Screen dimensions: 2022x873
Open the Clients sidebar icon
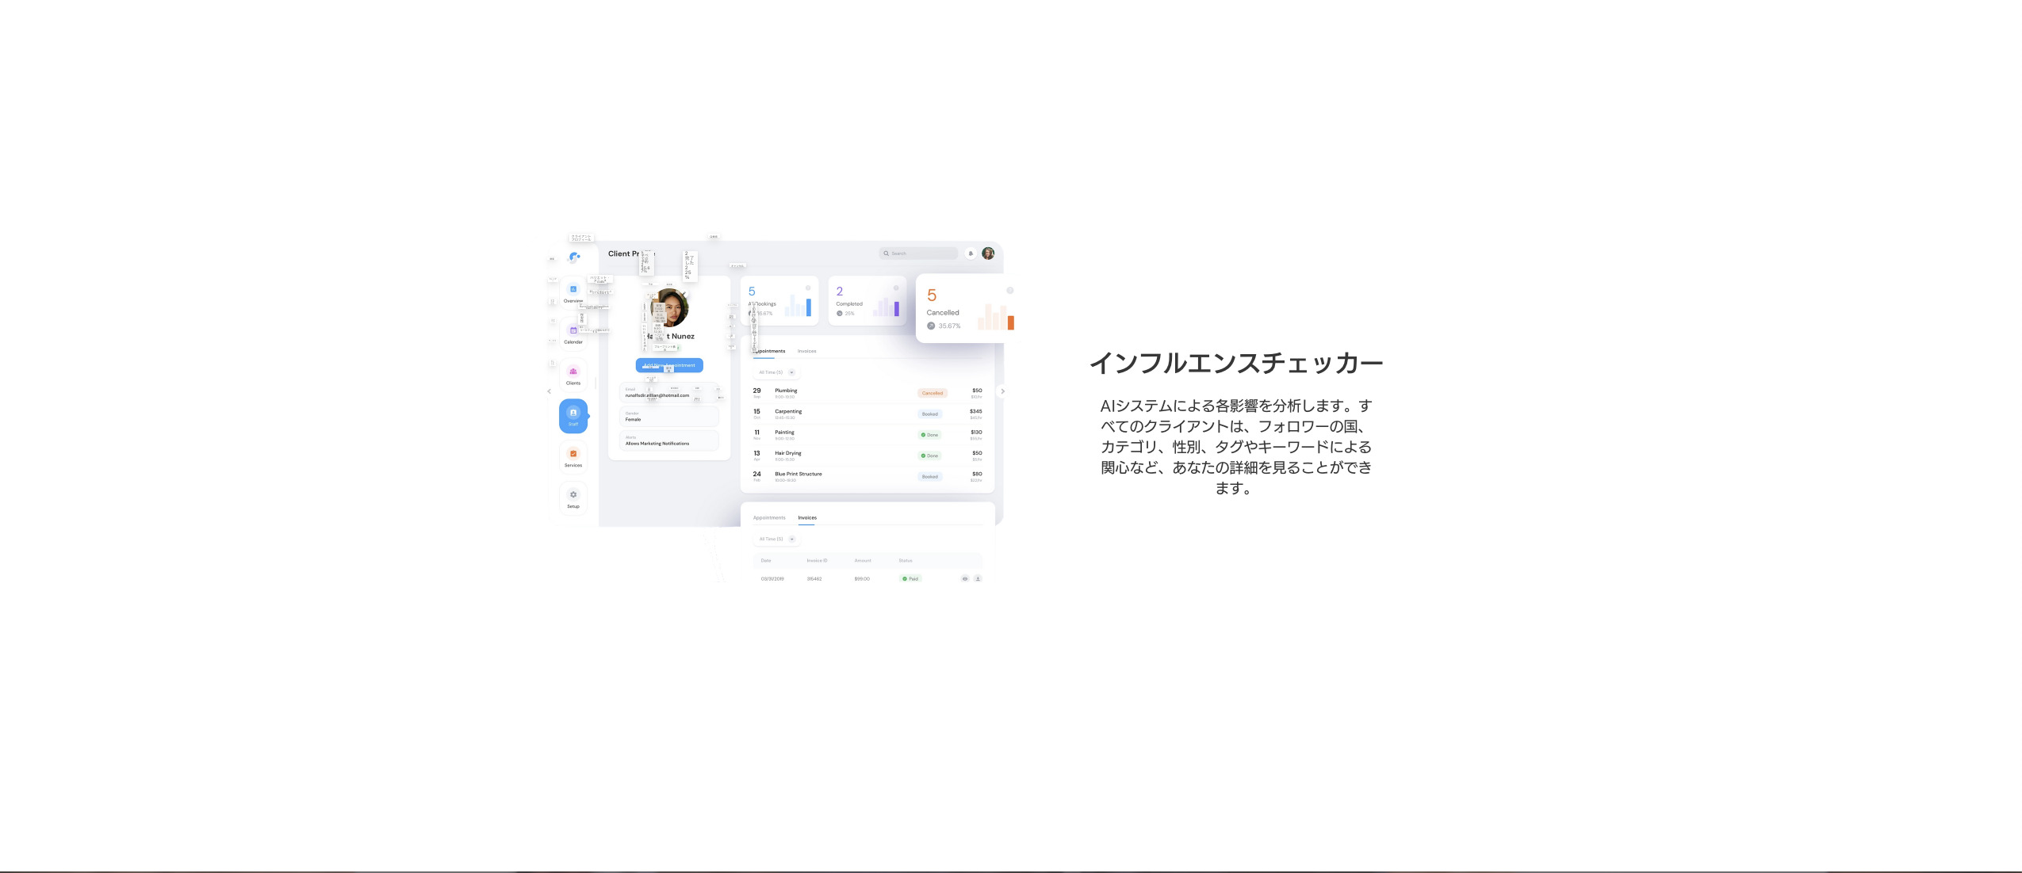click(573, 372)
